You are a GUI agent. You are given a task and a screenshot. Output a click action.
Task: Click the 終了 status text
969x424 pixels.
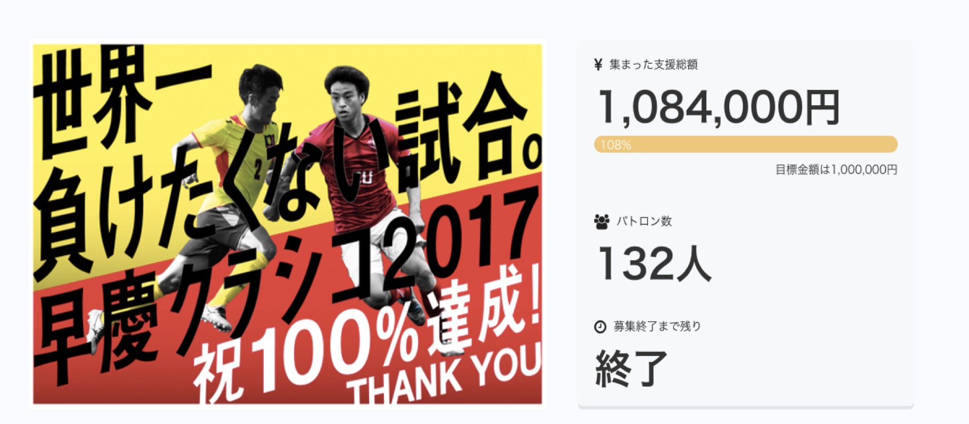click(x=631, y=368)
